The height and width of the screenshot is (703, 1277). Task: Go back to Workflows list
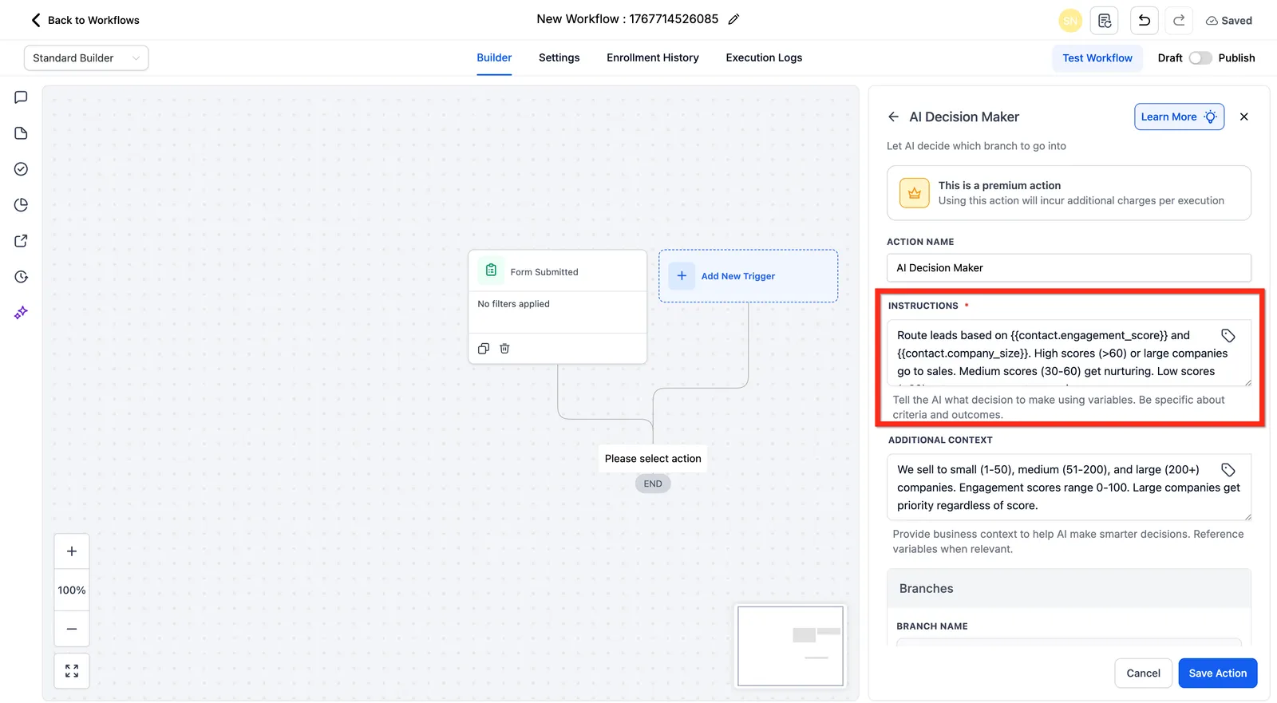click(x=85, y=20)
